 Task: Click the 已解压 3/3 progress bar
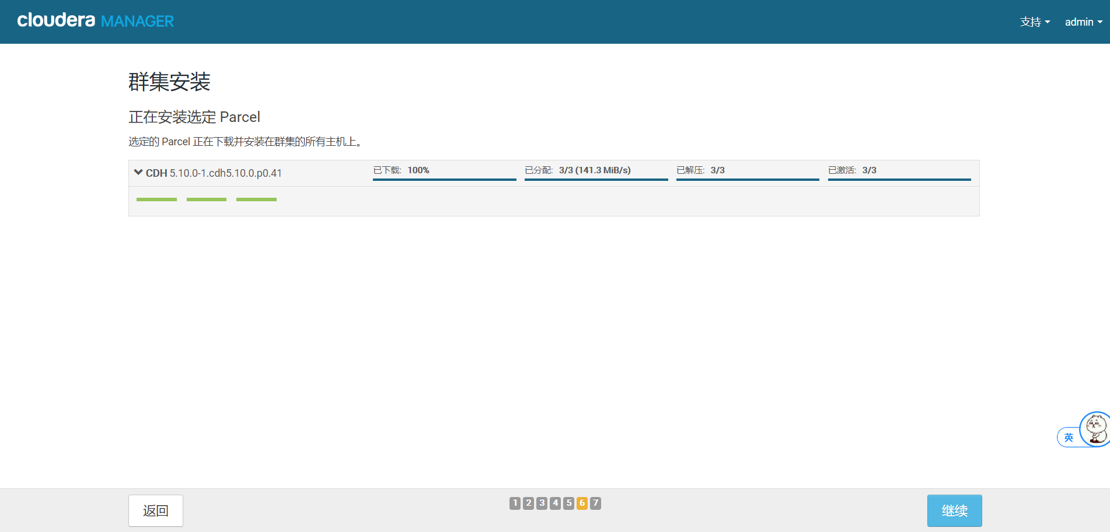[748, 179]
